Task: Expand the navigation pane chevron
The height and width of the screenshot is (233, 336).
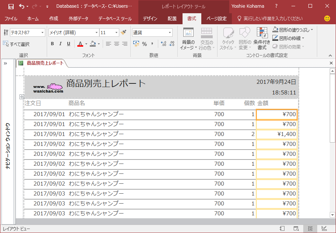Action: pos(6,63)
